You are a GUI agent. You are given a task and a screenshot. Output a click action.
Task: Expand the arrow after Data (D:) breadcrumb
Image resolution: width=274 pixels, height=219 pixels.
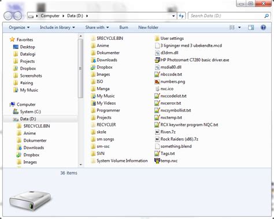[87, 16]
